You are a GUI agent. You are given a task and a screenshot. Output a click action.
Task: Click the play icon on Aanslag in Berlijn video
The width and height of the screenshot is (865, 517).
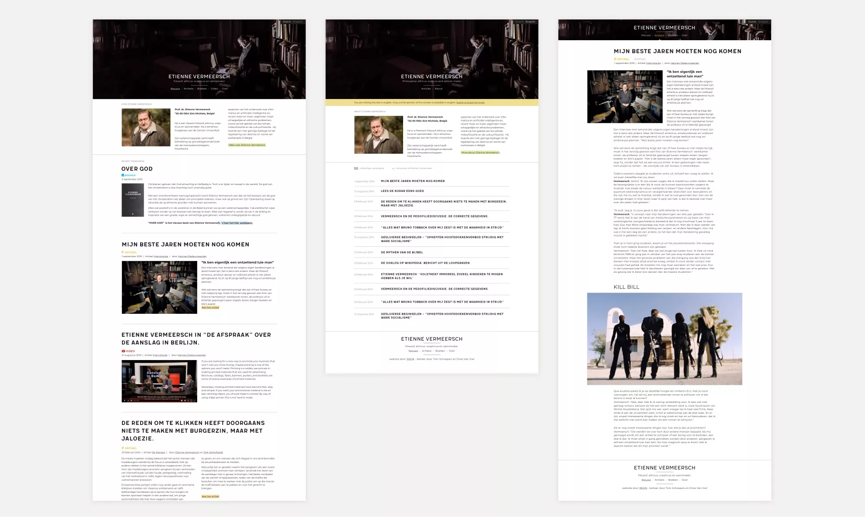(125, 400)
